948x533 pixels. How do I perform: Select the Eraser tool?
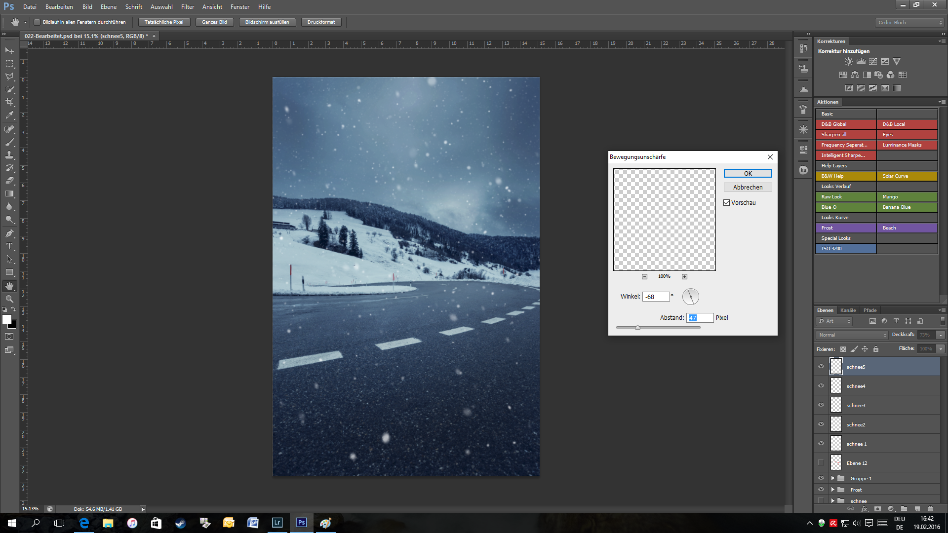point(9,181)
